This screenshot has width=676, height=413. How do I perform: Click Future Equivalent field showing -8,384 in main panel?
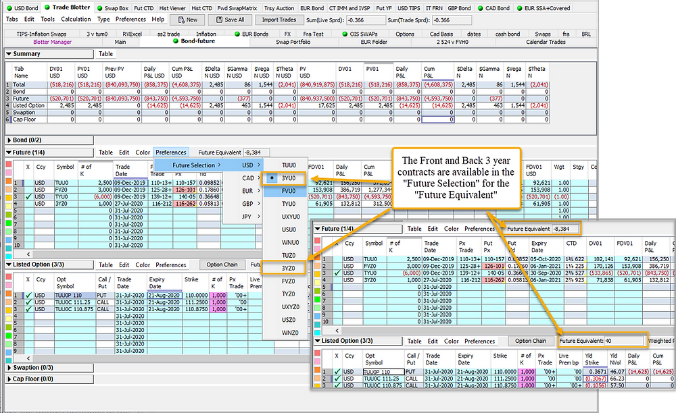[256, 153]
